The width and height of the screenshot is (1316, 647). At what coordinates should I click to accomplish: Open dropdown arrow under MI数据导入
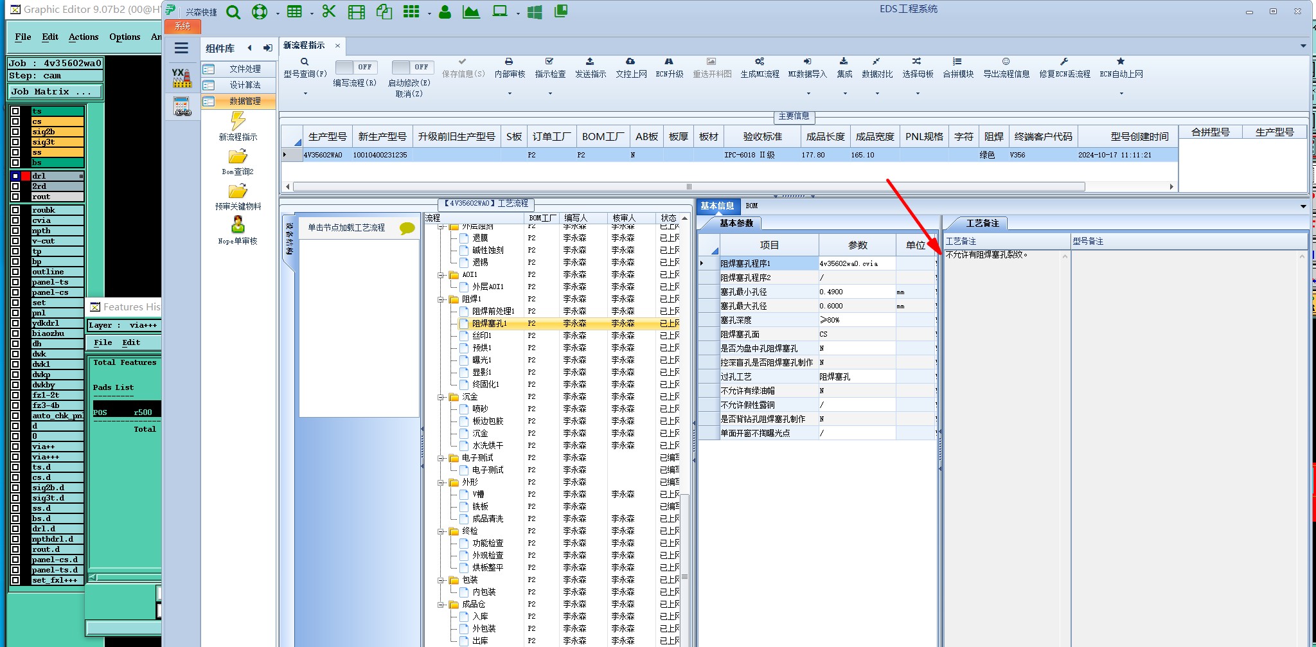pos(808,94)
